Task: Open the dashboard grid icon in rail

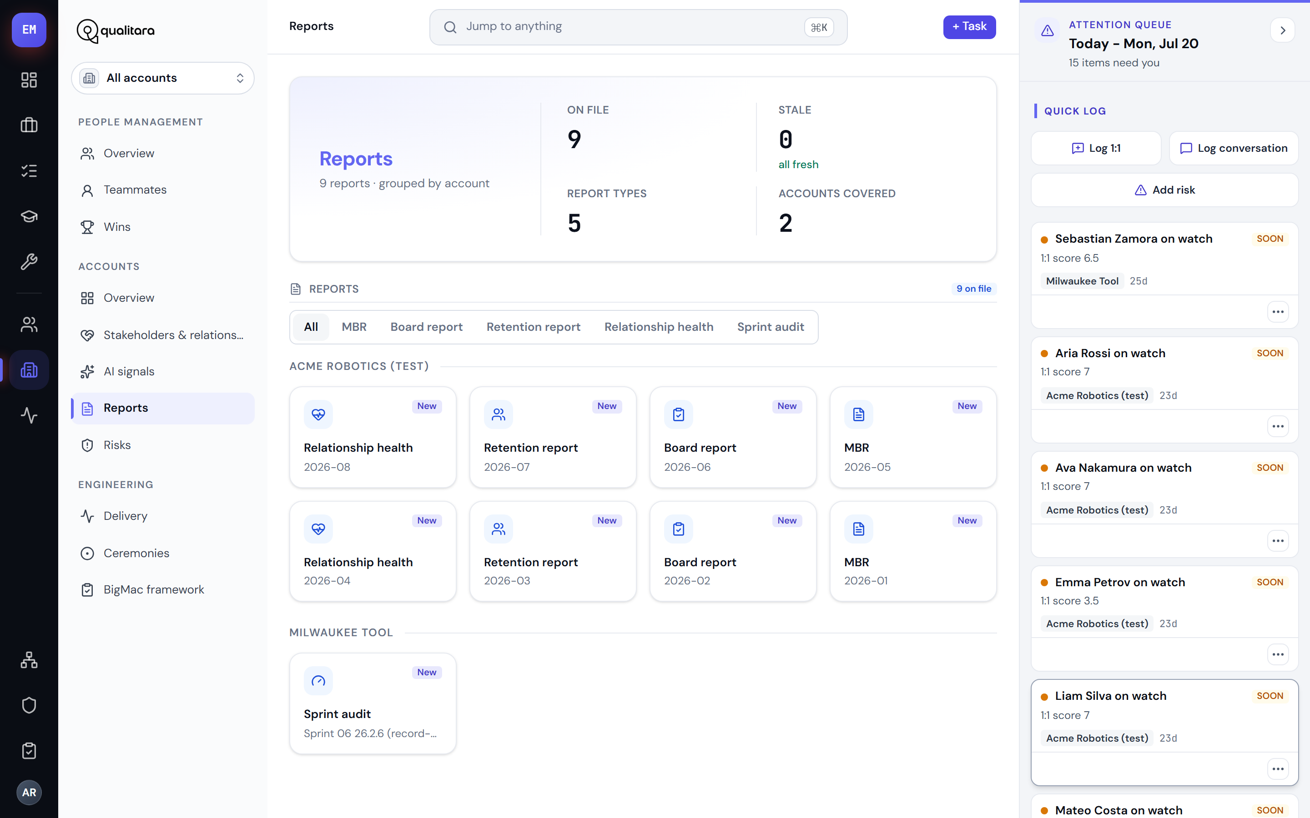Action: [x=29, y=80]
